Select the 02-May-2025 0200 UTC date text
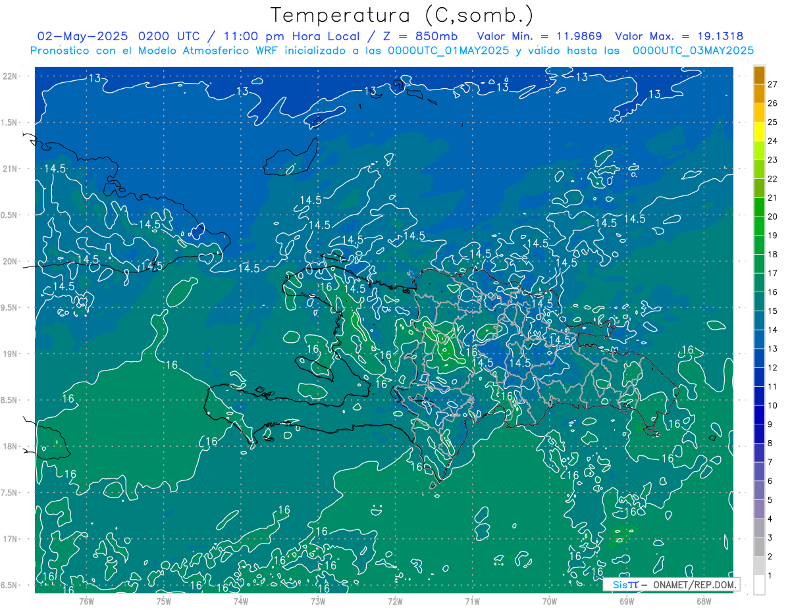 (120, 36)
